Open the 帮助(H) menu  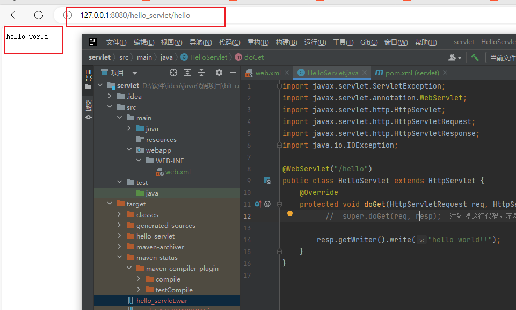tap(425, 42)
